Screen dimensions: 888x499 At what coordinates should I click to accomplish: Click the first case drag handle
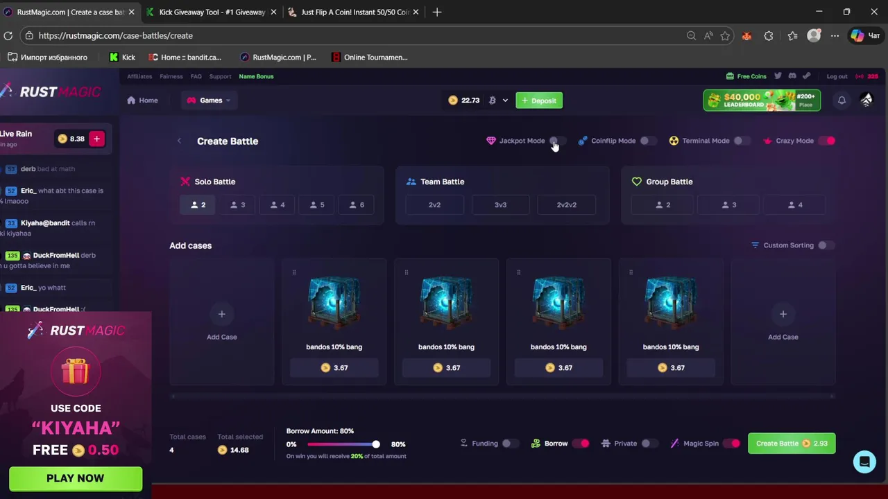coord(294,272)
